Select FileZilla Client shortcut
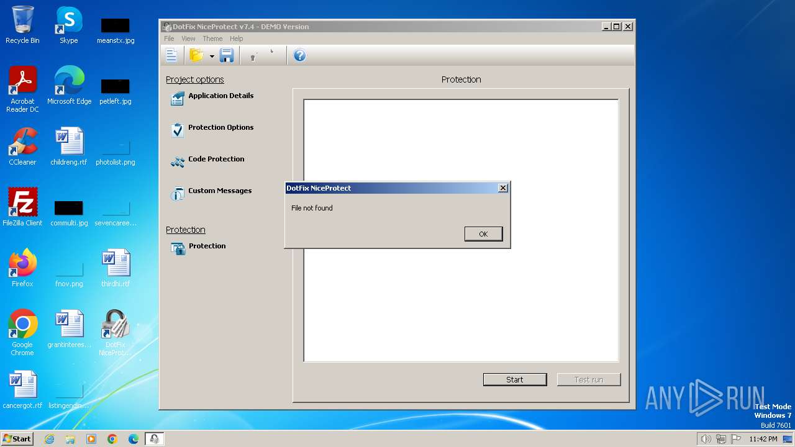 click(22, 207)
